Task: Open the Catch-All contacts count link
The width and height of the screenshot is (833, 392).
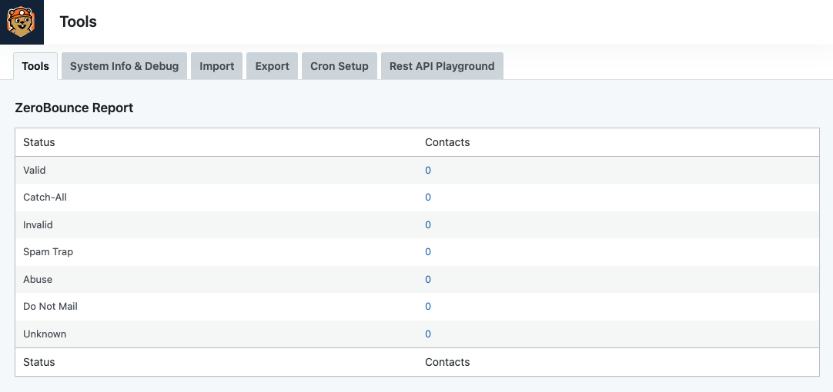Action: click(427, 198)
